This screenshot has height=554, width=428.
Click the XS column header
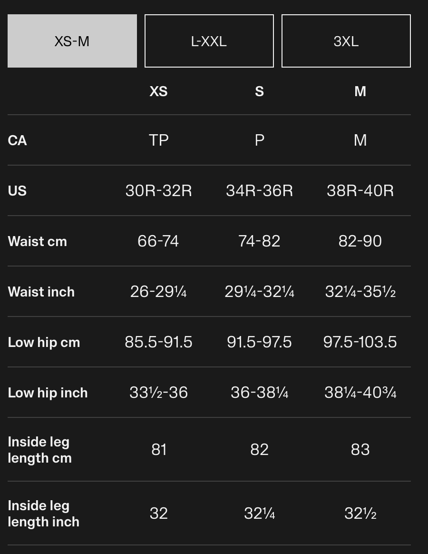(158, 91)
